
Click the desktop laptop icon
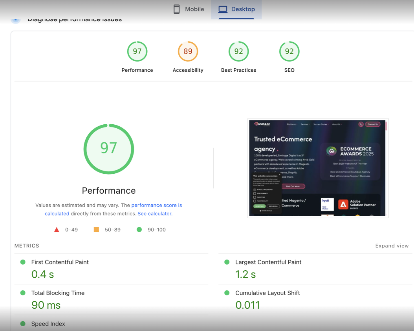click(x=223, y=9)
